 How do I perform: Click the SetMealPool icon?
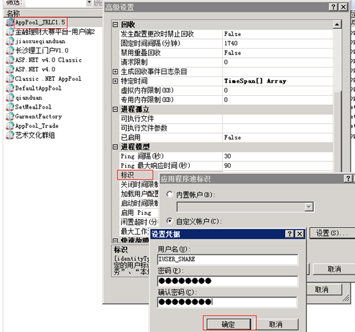coord(10,107)
